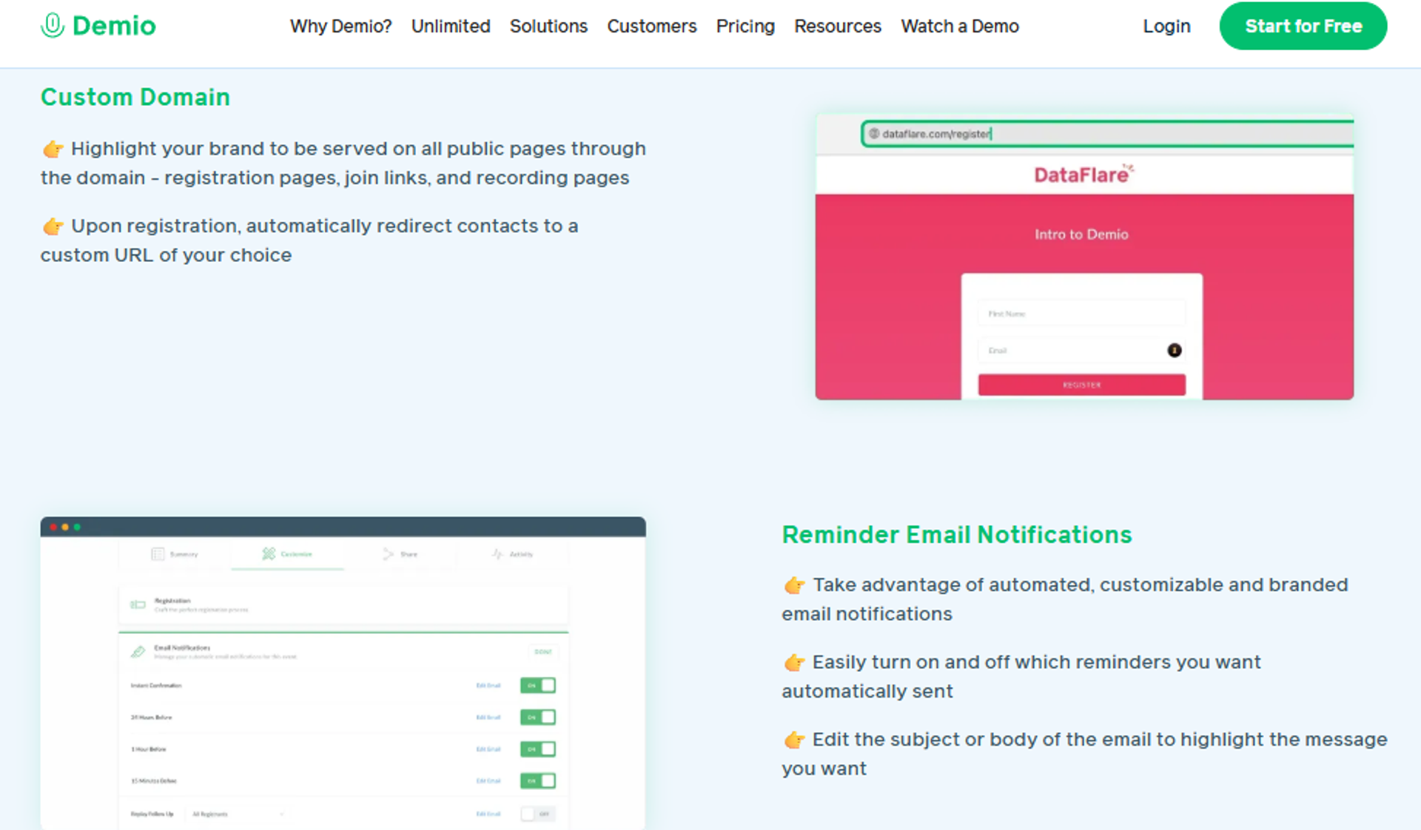Image resolution: width=1421 pixels, height=830 pixels.
Task: Click the red dot in mockup title bar
Action: tap(53, 527)
